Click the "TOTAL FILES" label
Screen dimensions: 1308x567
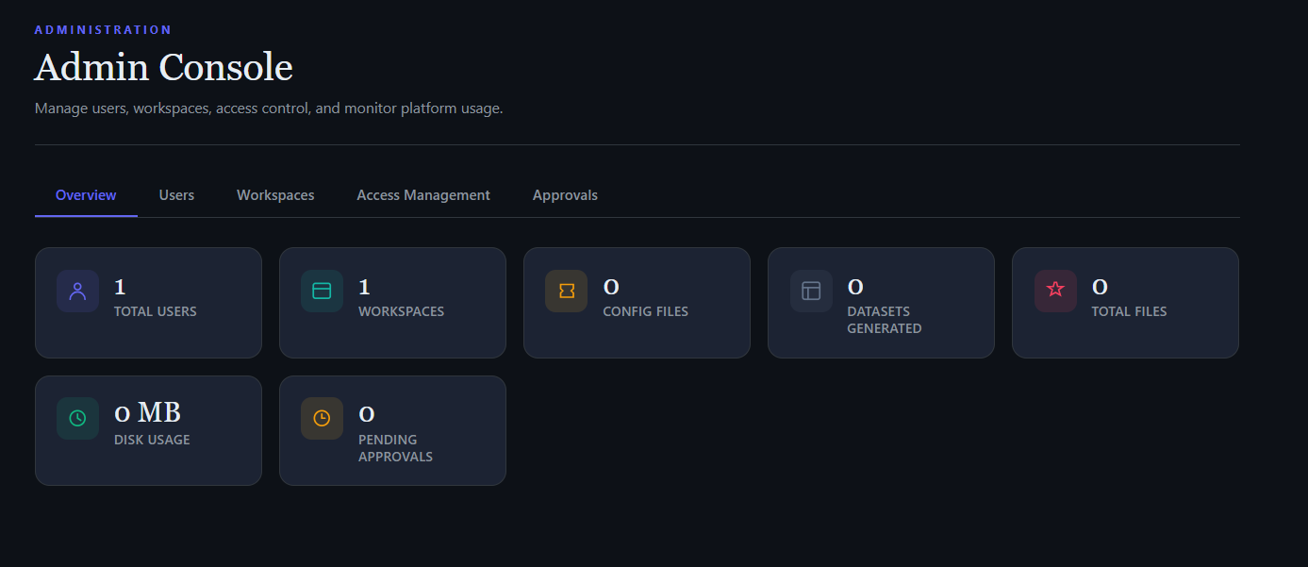click(x=1129, y=311)
